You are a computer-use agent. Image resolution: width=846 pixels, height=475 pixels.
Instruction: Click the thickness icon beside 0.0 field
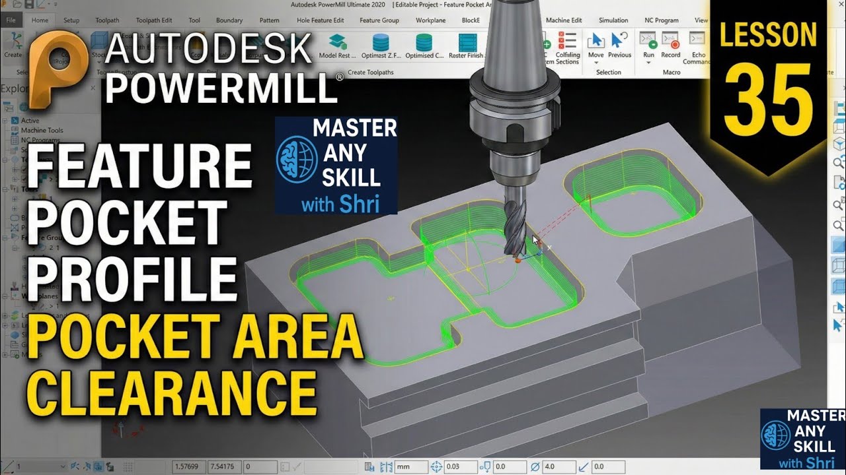tap(484, 467)
